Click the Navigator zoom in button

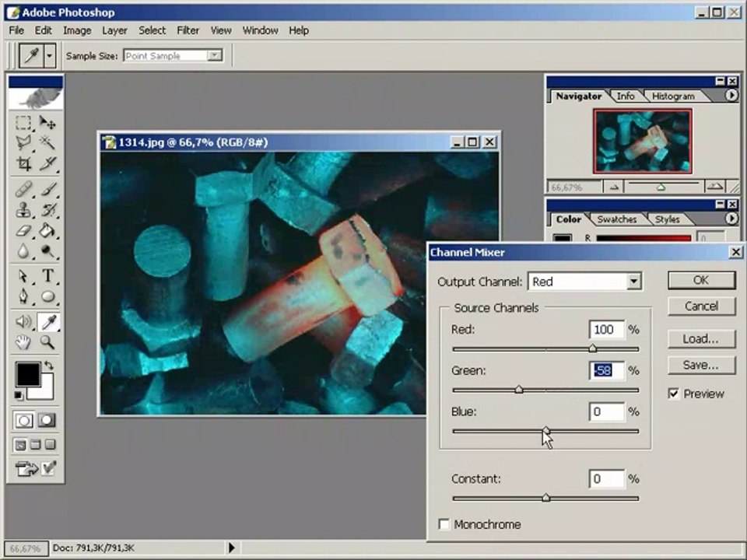coord(716,187)
